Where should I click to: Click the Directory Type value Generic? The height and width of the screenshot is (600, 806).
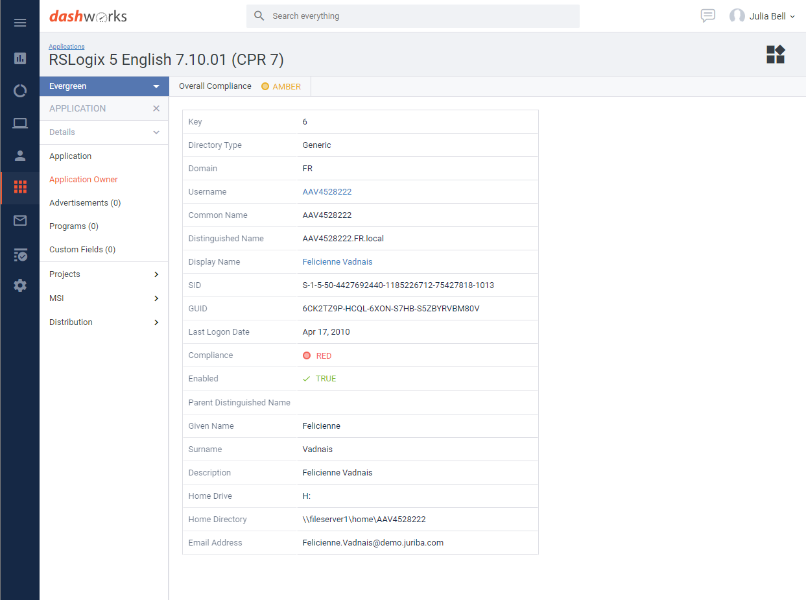point(316,145)
